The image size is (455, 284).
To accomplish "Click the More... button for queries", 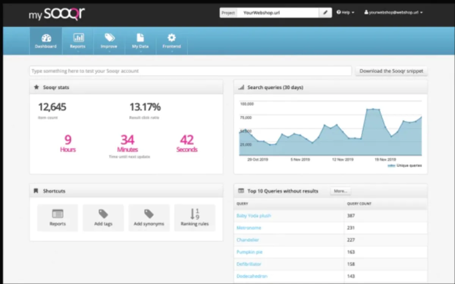I will pos(340,191).
